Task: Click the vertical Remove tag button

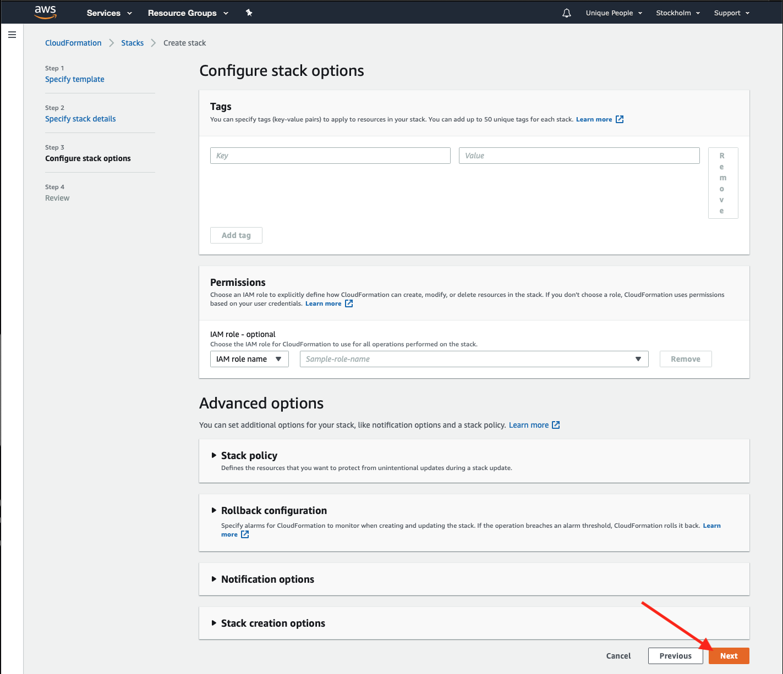Action: pos(723,183)
